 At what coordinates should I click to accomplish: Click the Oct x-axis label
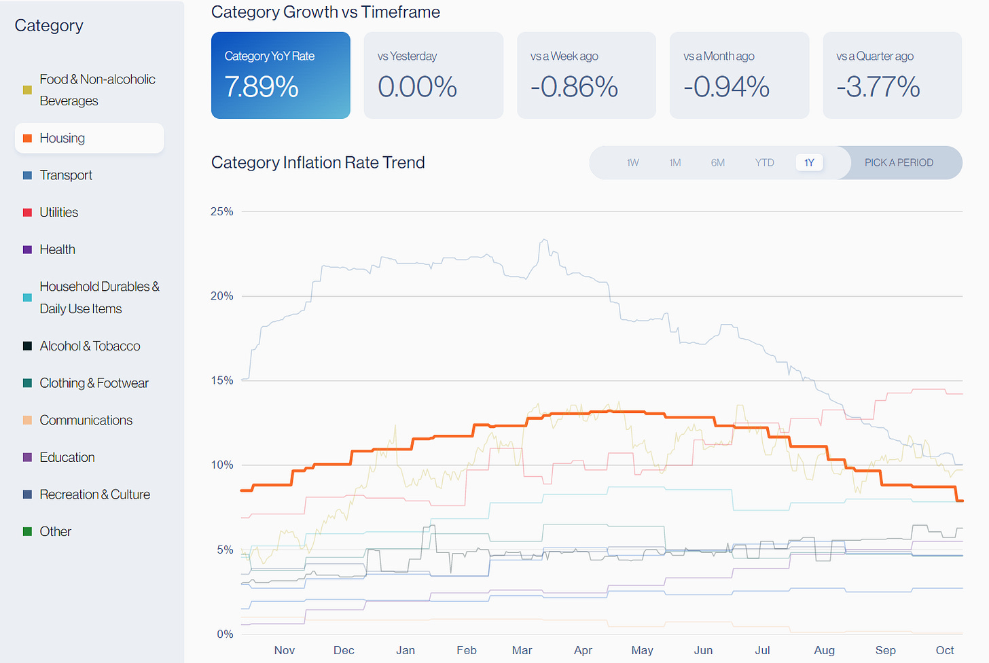945,651
